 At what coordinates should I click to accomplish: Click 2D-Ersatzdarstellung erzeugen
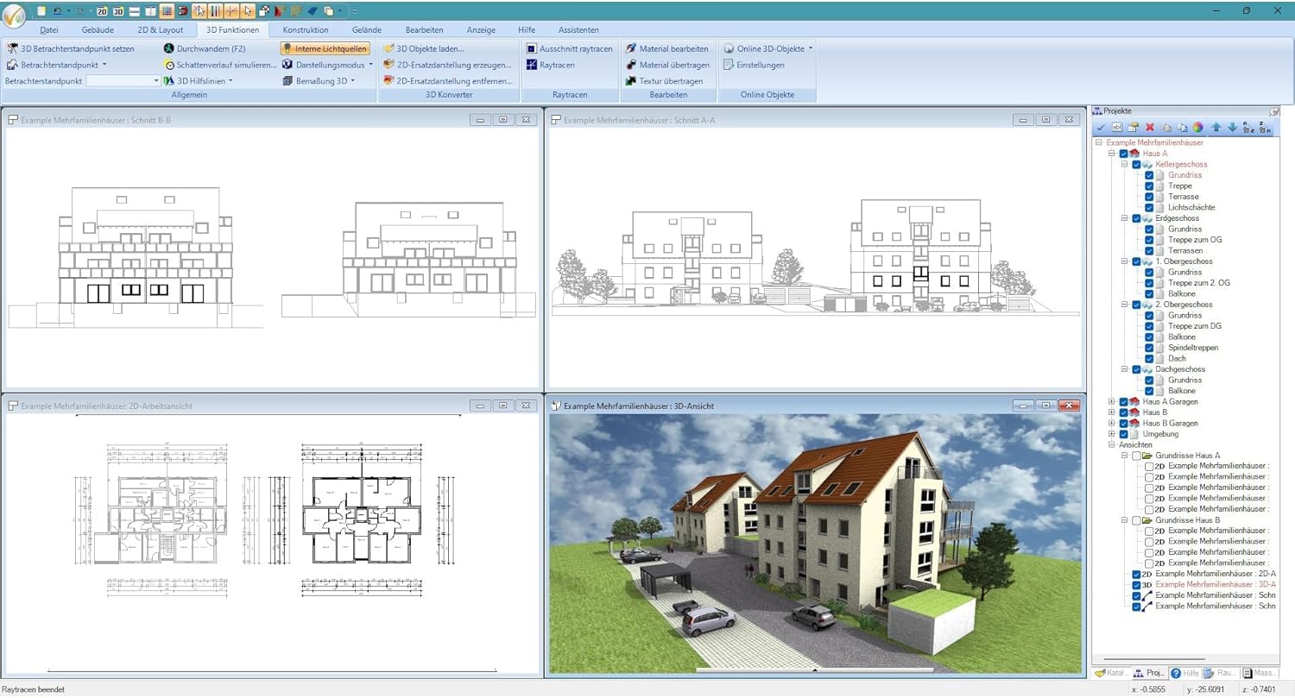(447, 65)
